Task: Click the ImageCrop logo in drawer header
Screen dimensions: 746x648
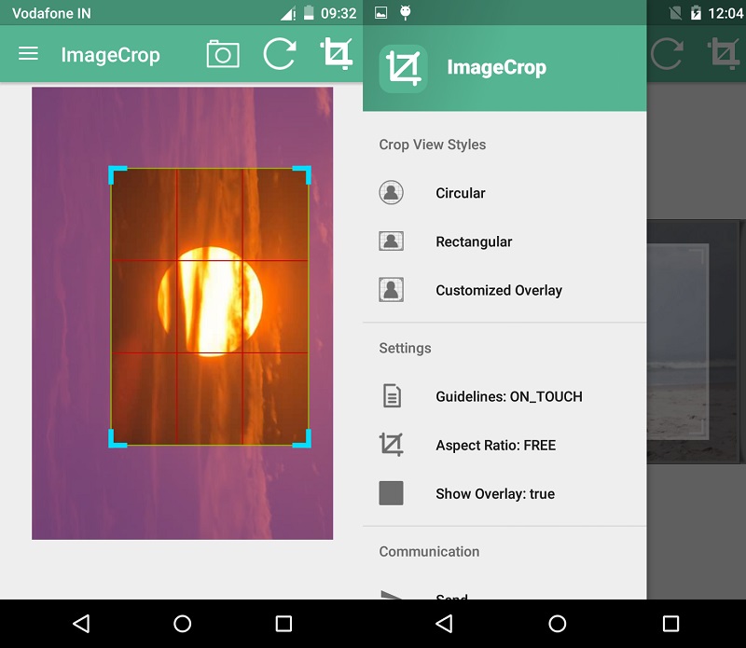Action: (403, 68)
